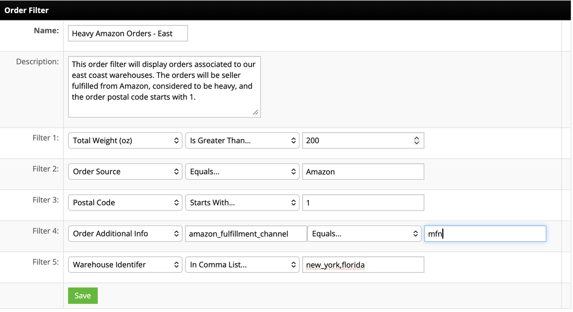
Task: Click the Filter 3 value field containing 1
Action: click(x=363, y=203)
